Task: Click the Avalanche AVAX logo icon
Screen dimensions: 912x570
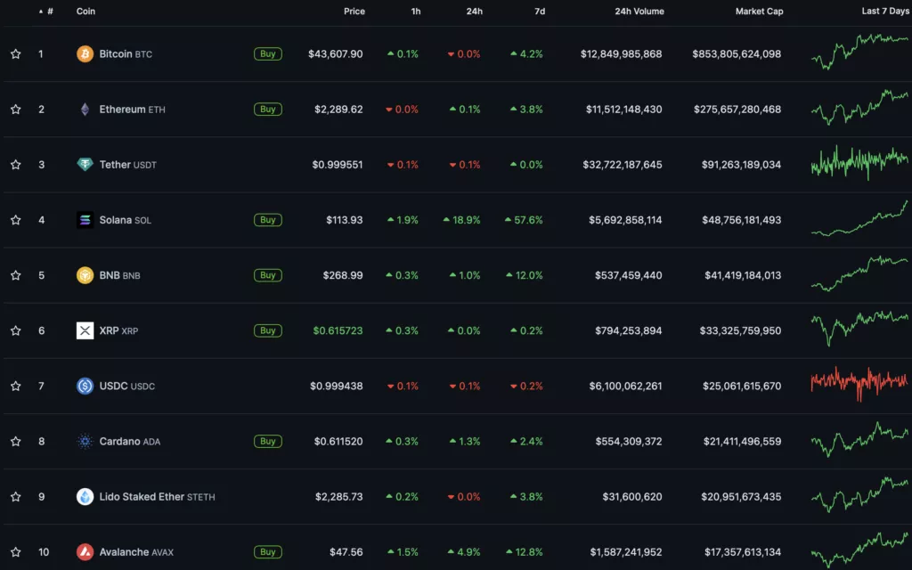Action: [x=85, y=551]
